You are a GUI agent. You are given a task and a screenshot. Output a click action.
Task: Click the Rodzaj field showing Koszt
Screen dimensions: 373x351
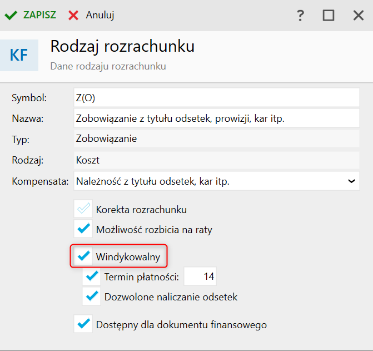[x=216, y=160]
